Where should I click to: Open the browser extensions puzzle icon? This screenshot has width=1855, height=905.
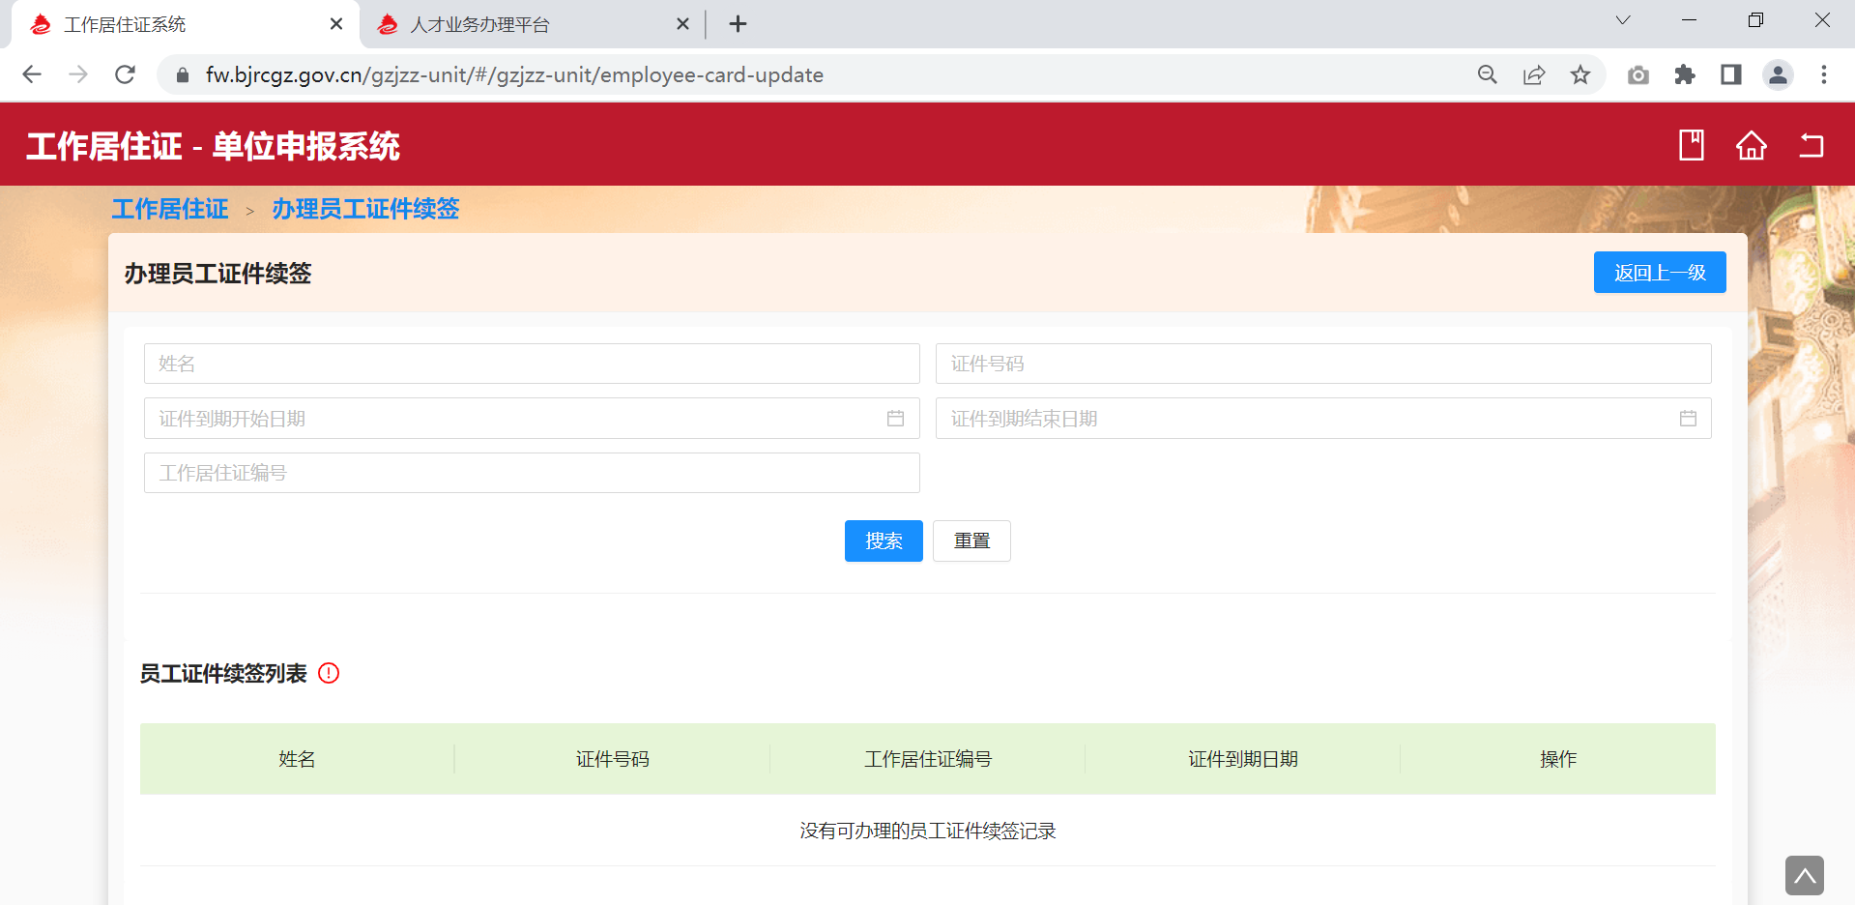[1684, 75]
